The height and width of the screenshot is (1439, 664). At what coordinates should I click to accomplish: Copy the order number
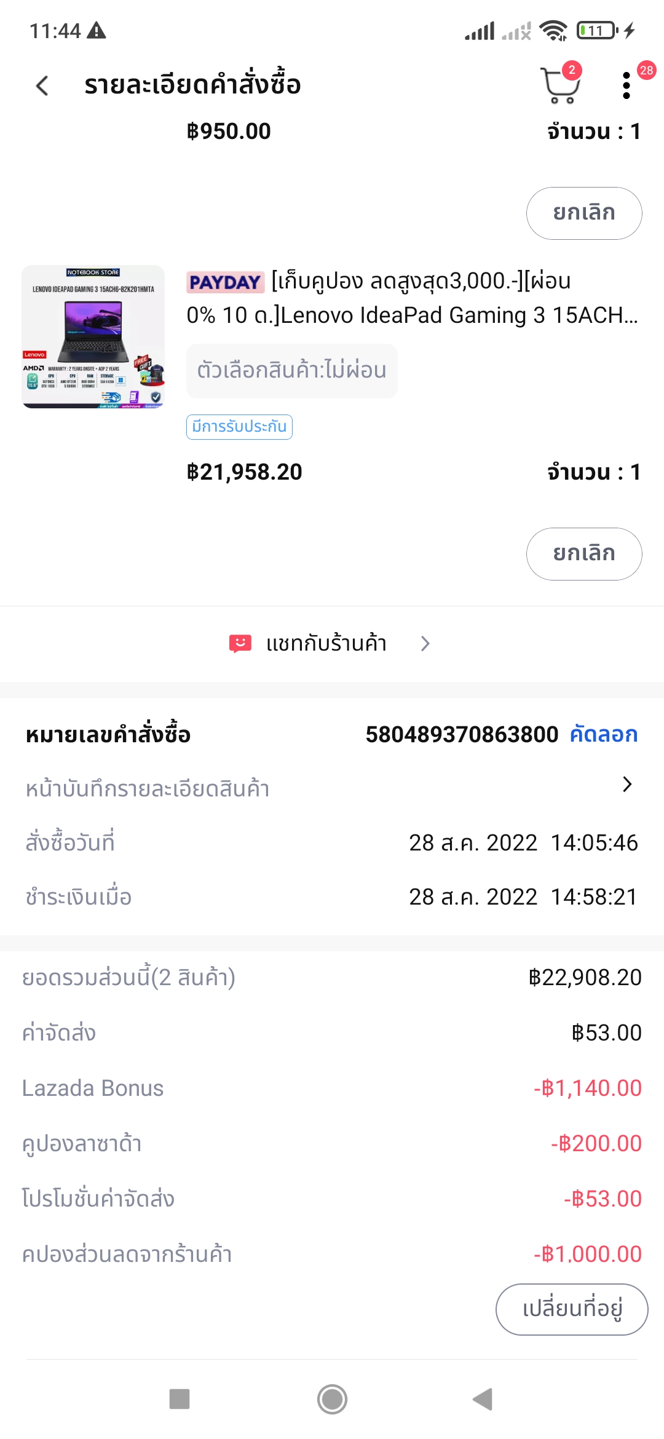pos(604,734)
